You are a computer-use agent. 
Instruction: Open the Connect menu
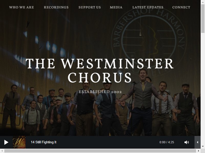181,7
